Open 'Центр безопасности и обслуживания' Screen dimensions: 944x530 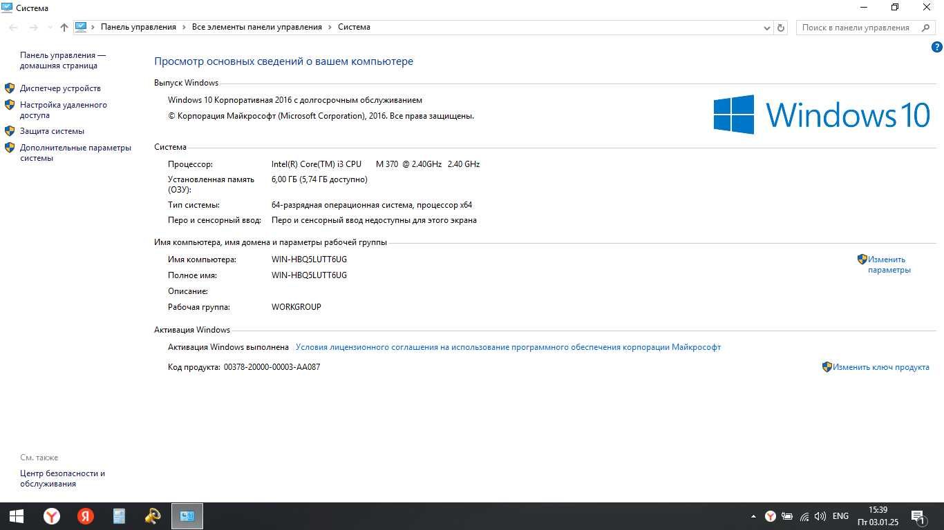point(63,479)
